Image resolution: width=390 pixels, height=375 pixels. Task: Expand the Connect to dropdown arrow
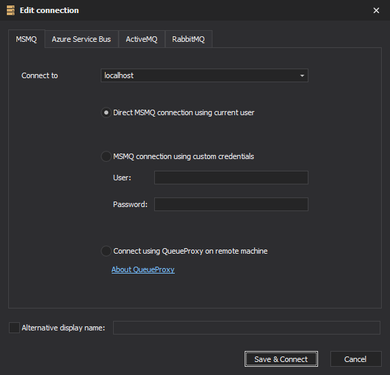pyautogui.click(x=302, y=75)
